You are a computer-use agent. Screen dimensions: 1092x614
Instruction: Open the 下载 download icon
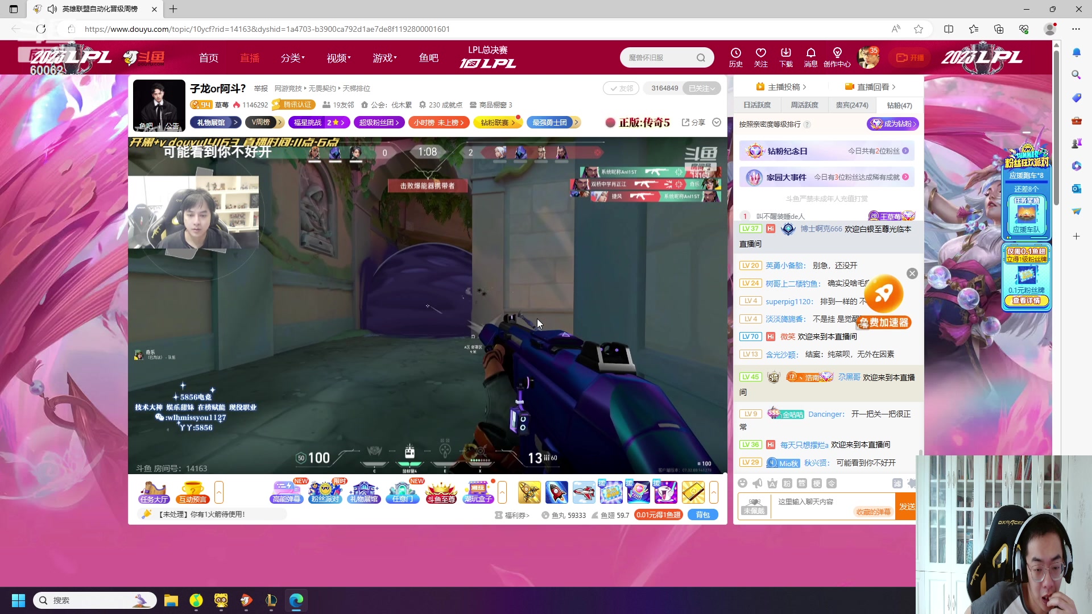pyautogui.click(x=786, y=57)
